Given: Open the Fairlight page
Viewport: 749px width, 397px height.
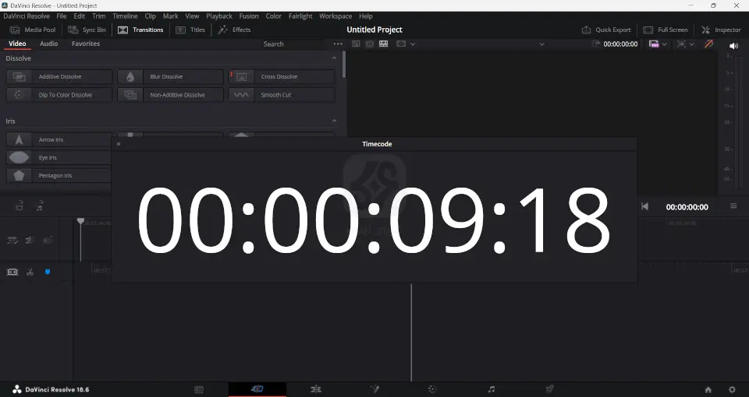Looking at the screenshot, I should pyautogui.click(x=491, y=389).
